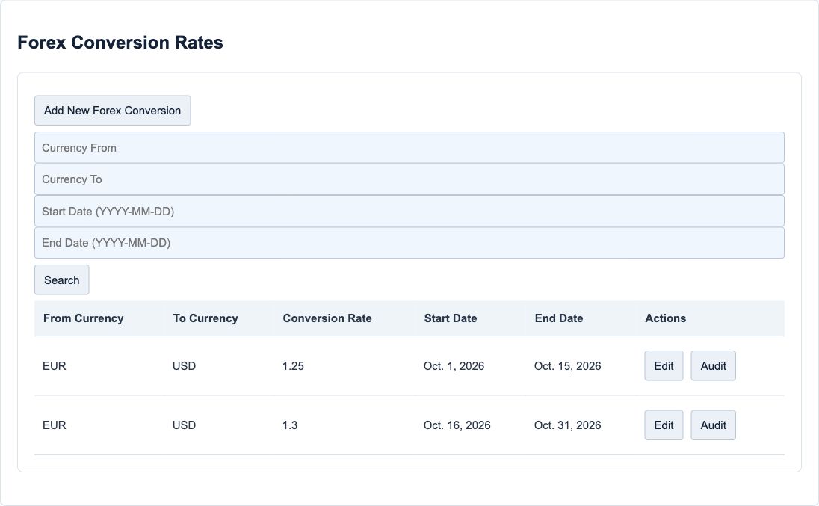
Task: Click the Oct. 1, 2026 start date
Action: pos(454,366)
